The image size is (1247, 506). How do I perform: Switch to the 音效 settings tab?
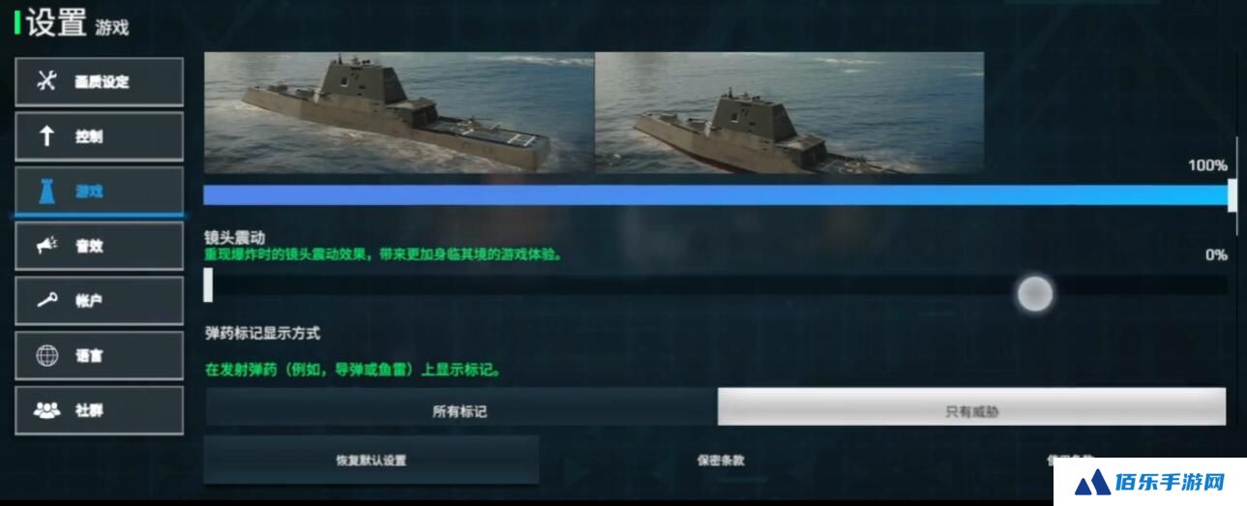(99, 246)
